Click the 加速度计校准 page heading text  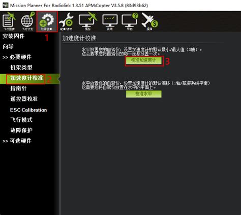[79, 38]
